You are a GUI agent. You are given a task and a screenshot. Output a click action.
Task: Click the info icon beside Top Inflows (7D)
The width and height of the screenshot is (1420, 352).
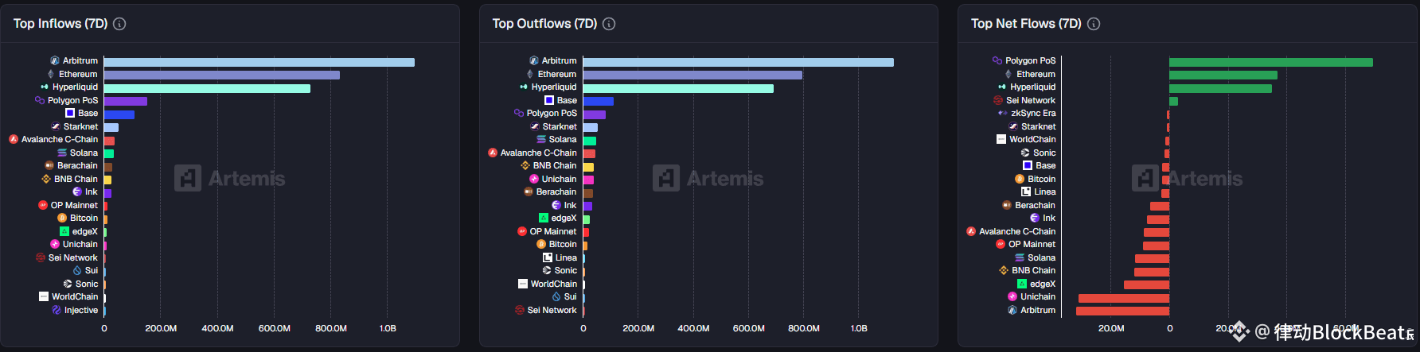119,24
